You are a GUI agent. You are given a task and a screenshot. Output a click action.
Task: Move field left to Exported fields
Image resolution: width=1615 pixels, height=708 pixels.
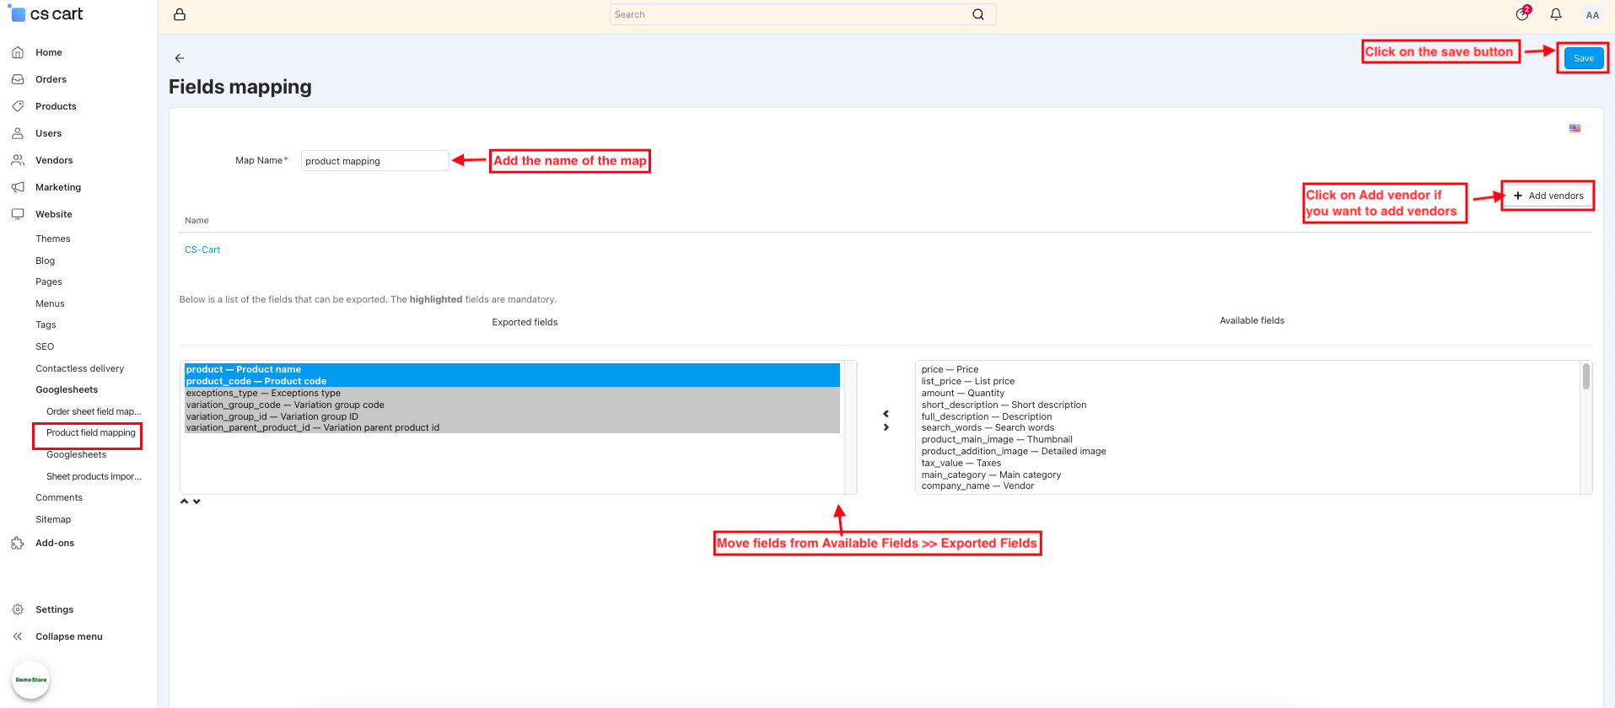point(886,414)
